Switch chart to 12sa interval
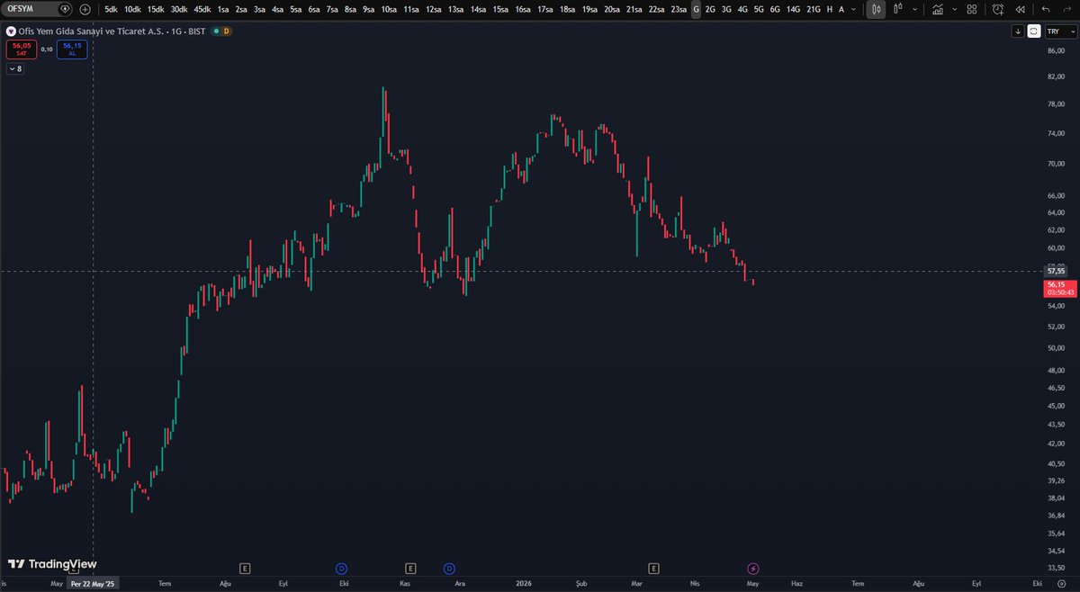 tap(433, 9)
